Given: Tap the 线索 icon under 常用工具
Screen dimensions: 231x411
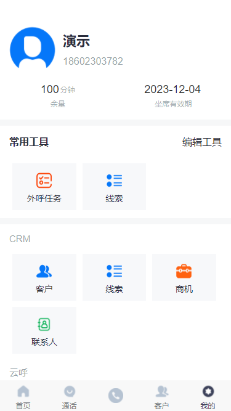Looking at the screenshot, I should [x=114, y=181].
